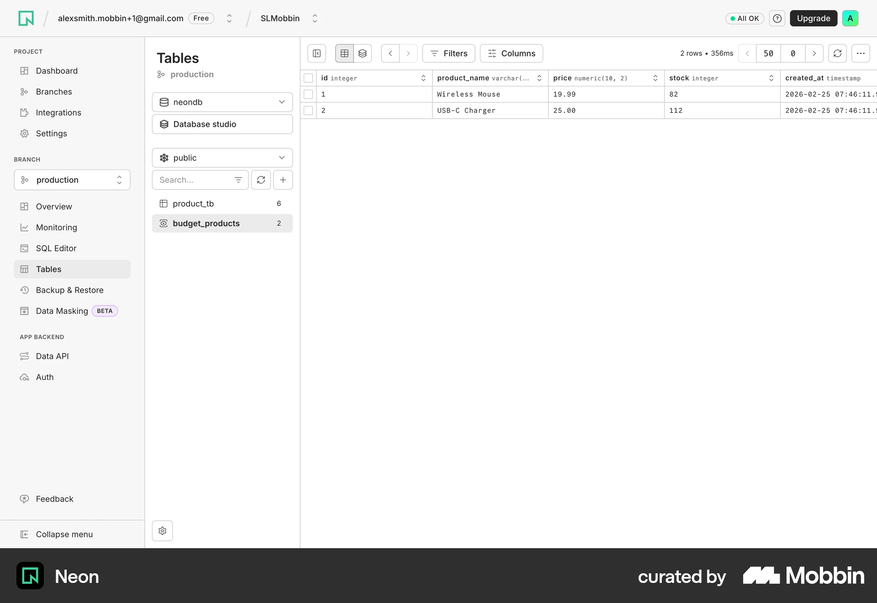Open the production branch selector

(72, 180)
